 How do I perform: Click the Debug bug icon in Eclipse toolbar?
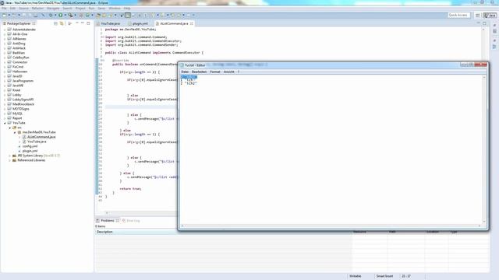pos(51,15)
